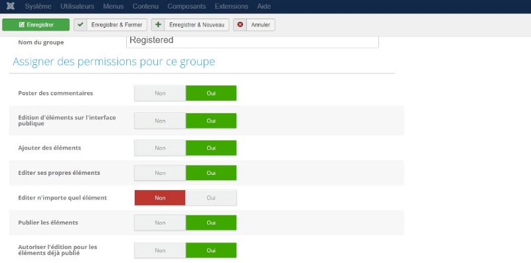Click the Nom du groupe field

point(252,42)
